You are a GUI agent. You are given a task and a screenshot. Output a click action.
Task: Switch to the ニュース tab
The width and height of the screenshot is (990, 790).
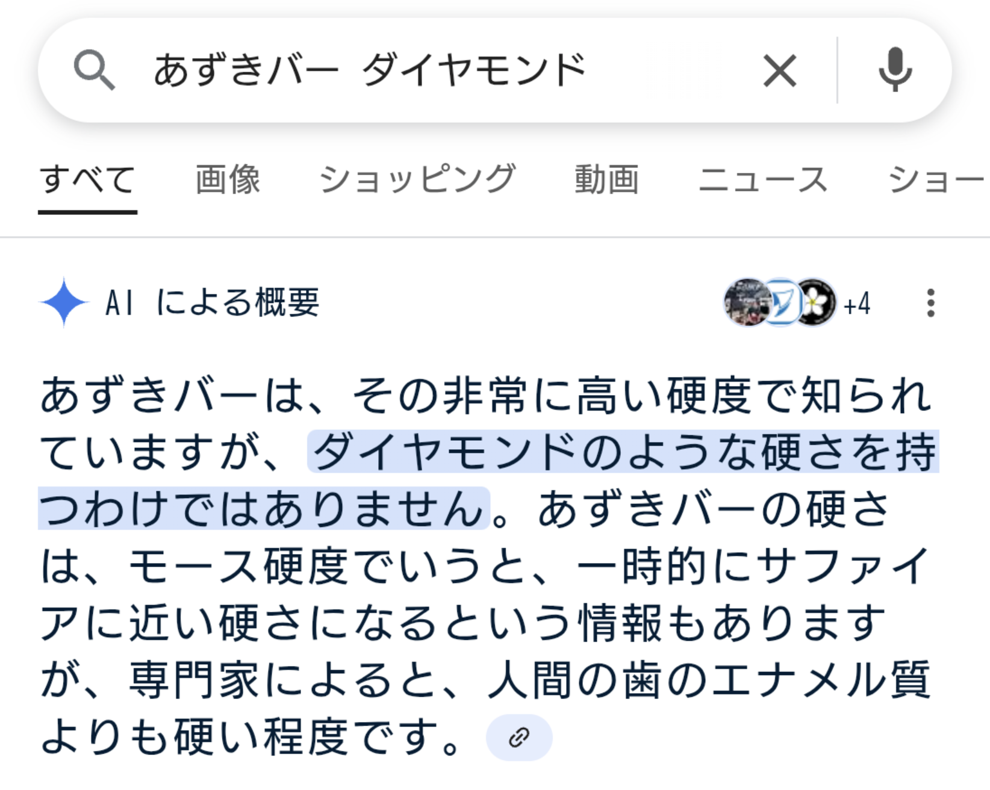pos(763,179)
